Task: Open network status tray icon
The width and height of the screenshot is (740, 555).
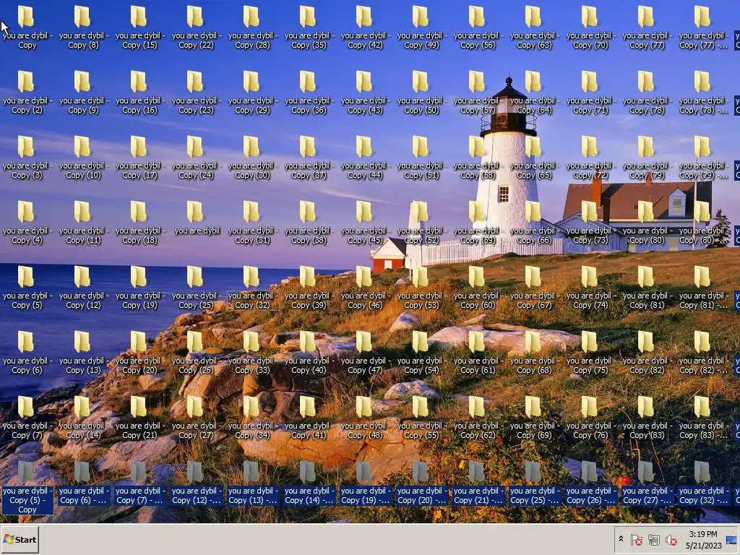Action: pyautogui.click(x=653, y=539)
